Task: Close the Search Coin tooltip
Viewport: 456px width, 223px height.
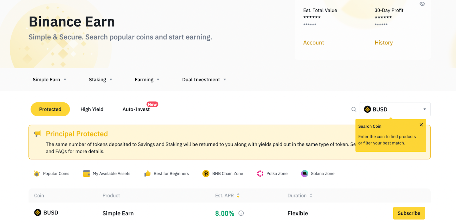Action: pos(421,125)
